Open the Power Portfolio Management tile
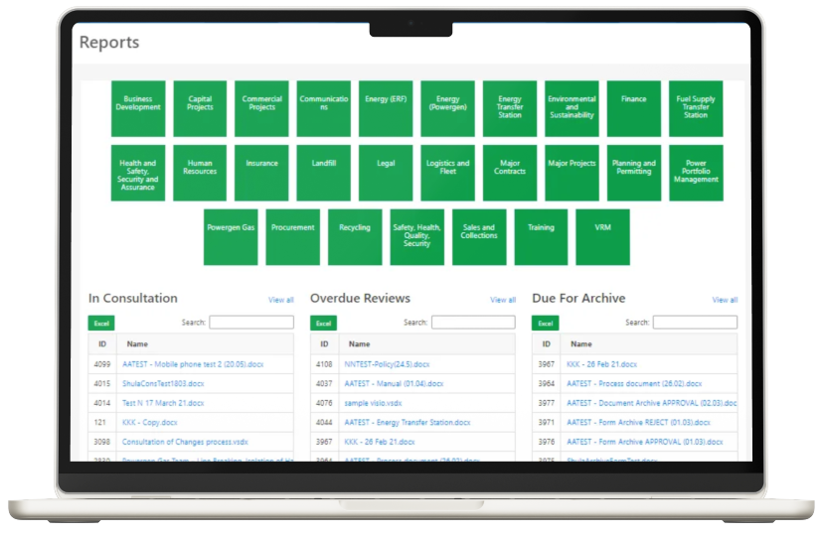The height and width of the screenshot is (538, 821). click(696, 173)
